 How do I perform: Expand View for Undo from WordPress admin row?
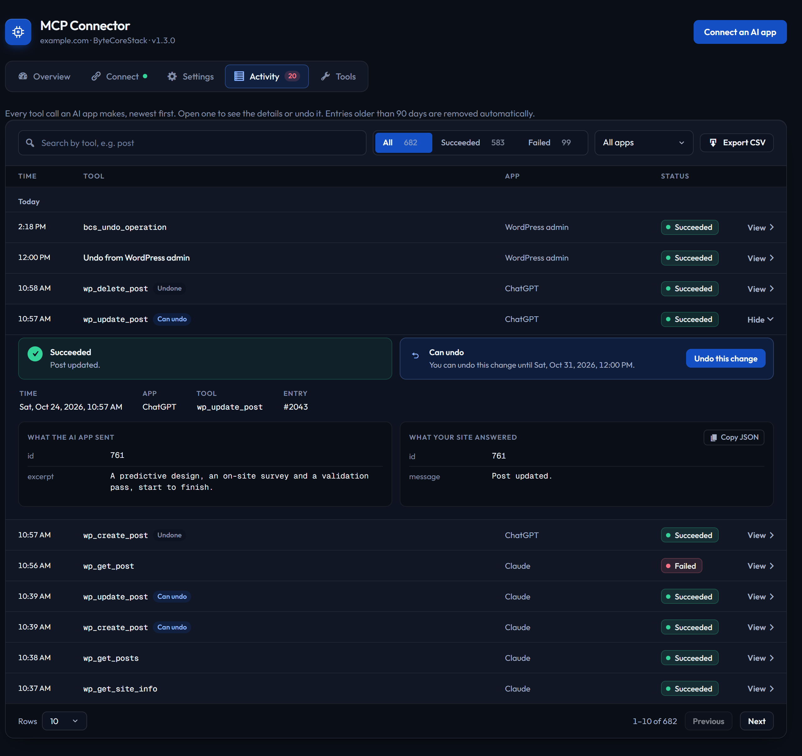760,258
